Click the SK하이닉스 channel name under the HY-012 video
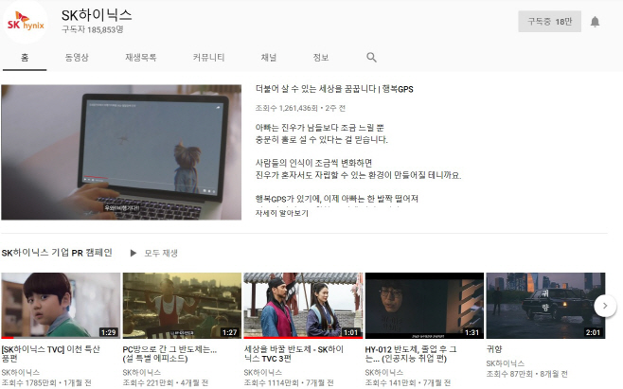623x389 pixels. point(383,372)
